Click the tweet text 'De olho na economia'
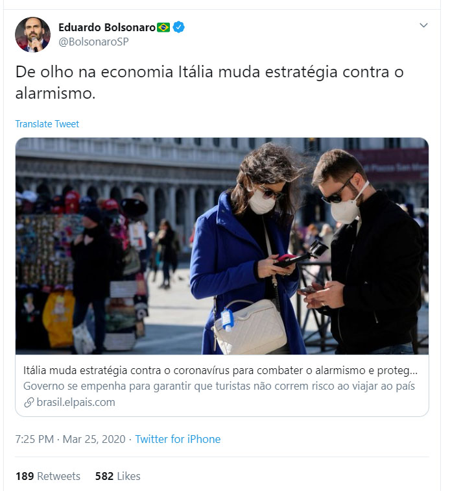Image resolution: width=450 pixels, height=491 pixels. 209,82
